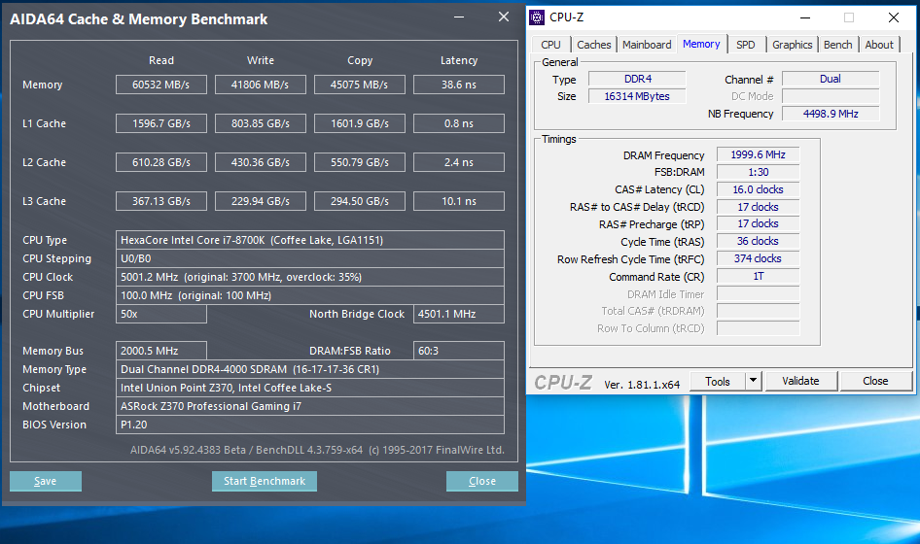Click the Memory Read value 60532 MB/s
This screenshot has height=544, width=920.
pyautogui.click(x=161, y=85)
